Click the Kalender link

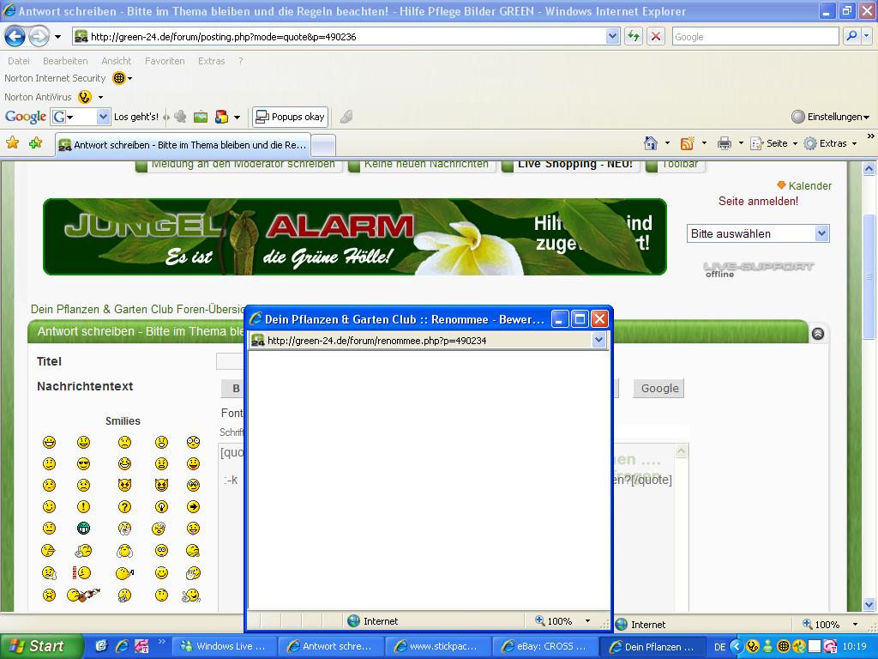[809, 185]
